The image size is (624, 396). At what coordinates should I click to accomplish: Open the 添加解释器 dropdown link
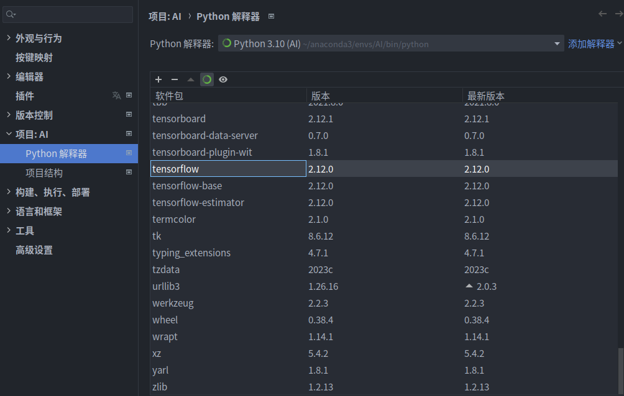click(595, 43)
